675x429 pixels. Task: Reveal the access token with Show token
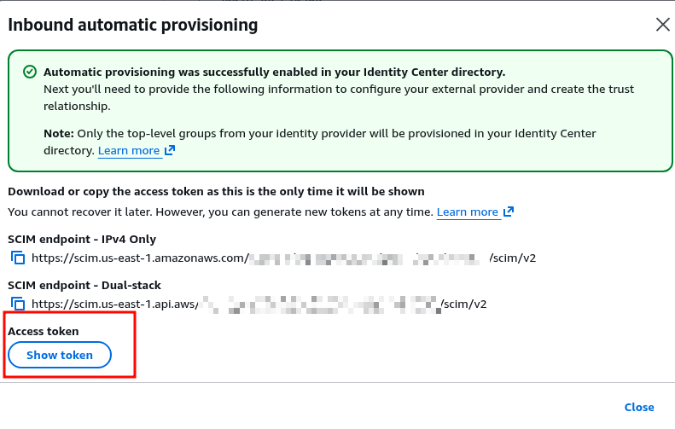(x=60, y=355)
